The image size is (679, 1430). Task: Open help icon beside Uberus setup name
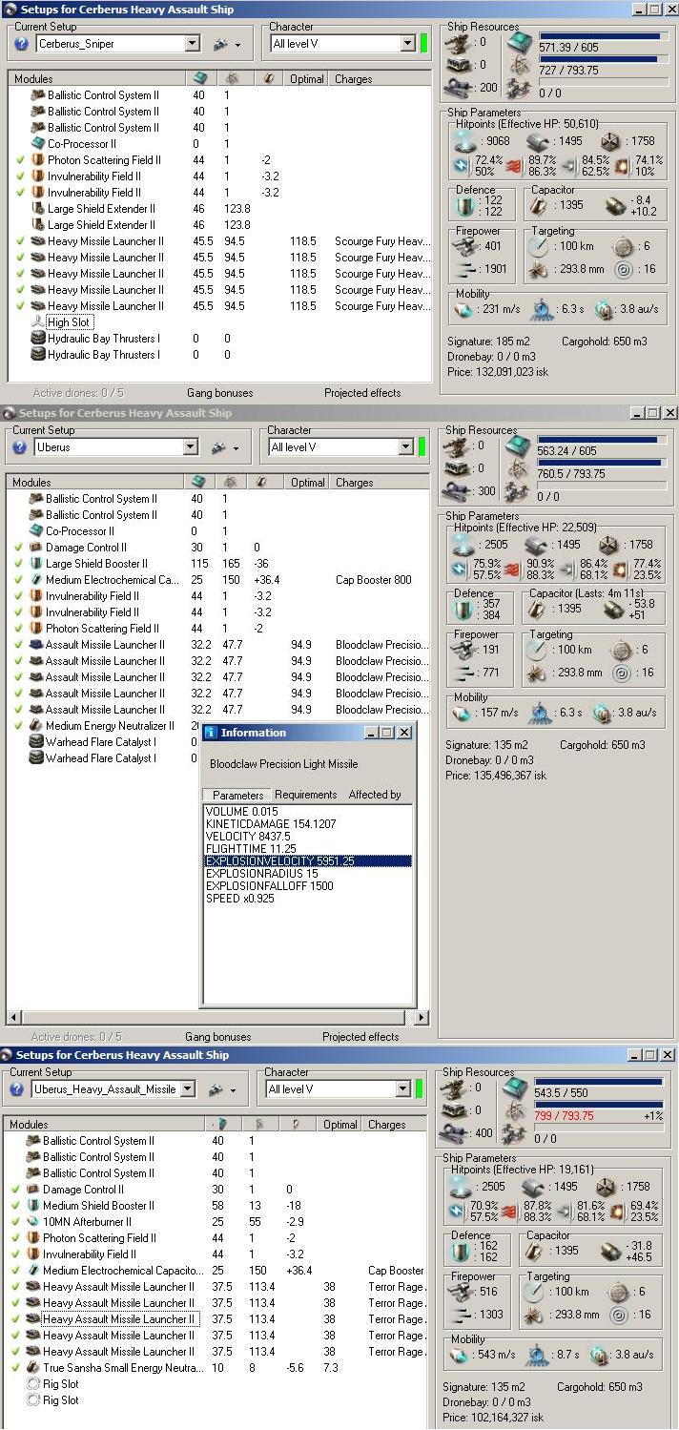click(x=20, y=447)
